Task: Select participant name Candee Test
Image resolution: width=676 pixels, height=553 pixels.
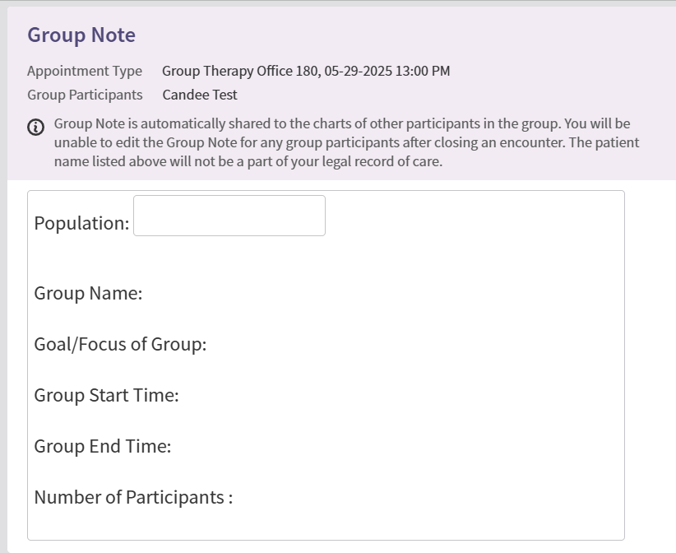Action: coord(200,95)
